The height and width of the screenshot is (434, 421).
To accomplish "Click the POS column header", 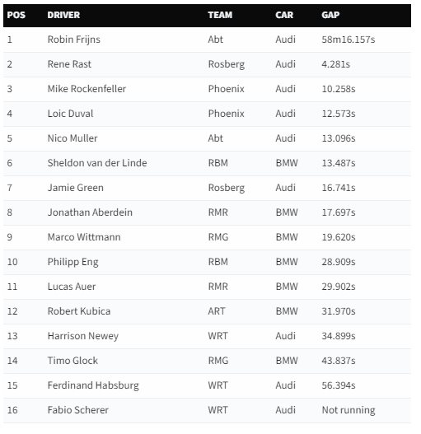I will tap(16, 15).
